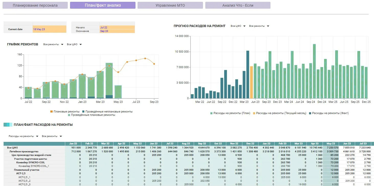Click the green Проведённые плановые ремонты legend marker
Viewport: 374px width, 186px height.
69,115
